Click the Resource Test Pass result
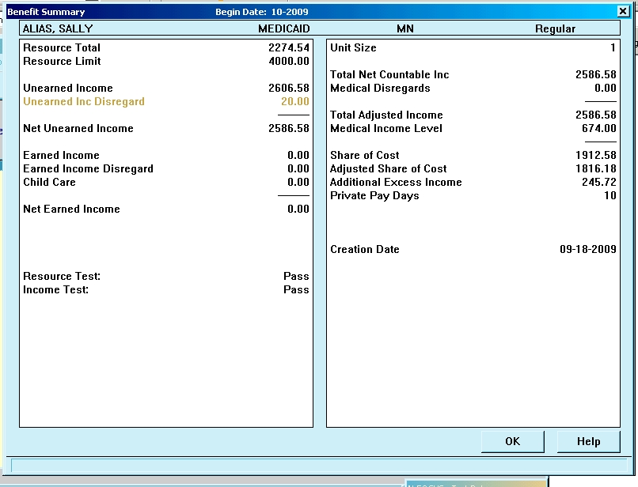This screenshot has width=638, height=487. [x=296, y=277]
